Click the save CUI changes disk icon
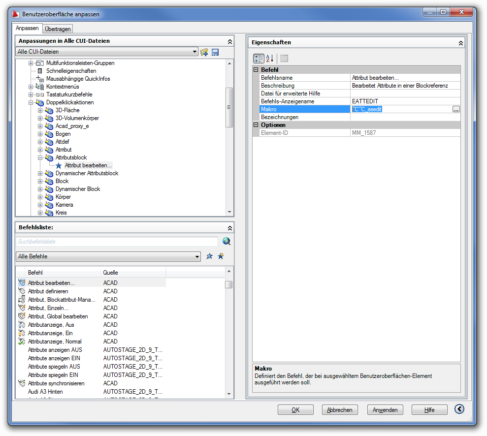 coord(215,52)
